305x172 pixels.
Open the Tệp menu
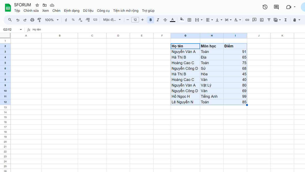pyautogui.click(x=17, y=11)
